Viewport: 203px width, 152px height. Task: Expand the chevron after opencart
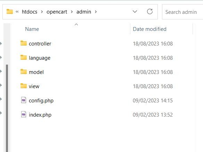pyautogui.click(x=72, y=12)
